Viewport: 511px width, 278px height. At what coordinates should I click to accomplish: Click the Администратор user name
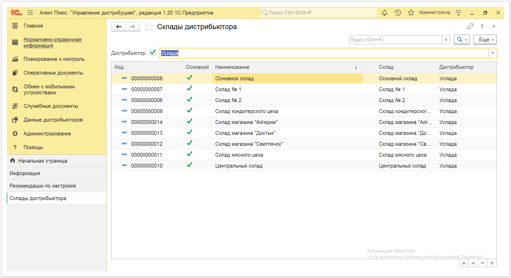(435, 12)
